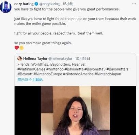The width and height of the screenshot is (139, 135).
Task: Open the @corybarlog handle link
Action: pyautogui.click(x=49, y=4)
